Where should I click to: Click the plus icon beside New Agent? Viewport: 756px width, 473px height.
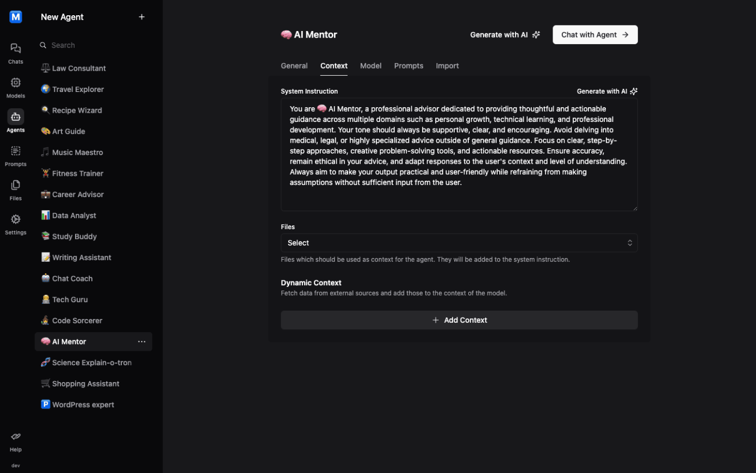pyautogui.click(x=141, y=17)
